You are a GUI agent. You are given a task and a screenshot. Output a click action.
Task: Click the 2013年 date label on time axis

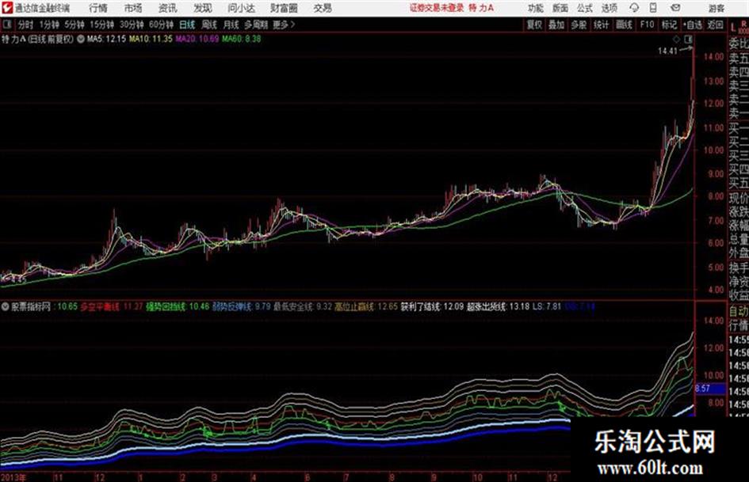click(13, 477)
